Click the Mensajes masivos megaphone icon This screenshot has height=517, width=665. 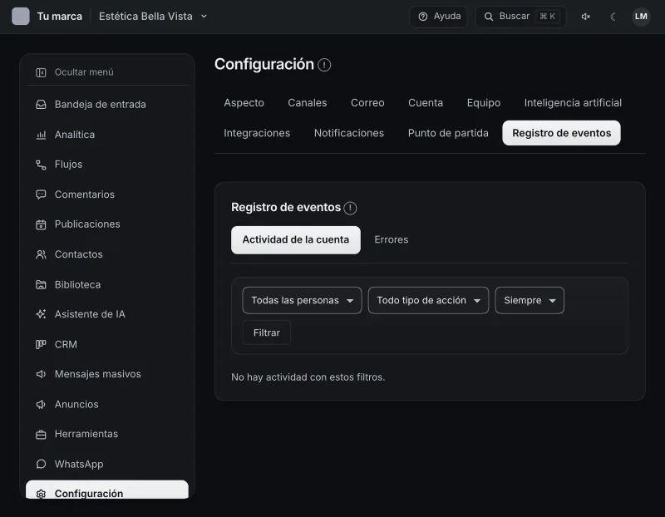click(x=41, y=374)
